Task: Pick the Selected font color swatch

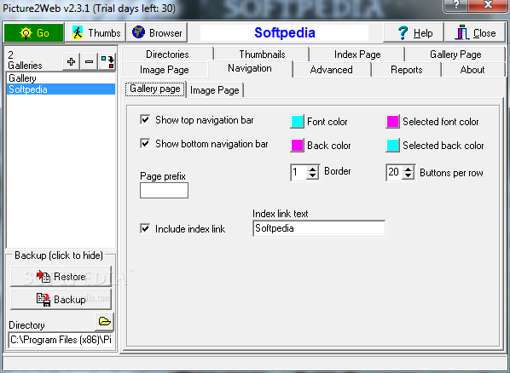Action: [x=392, y=122]
